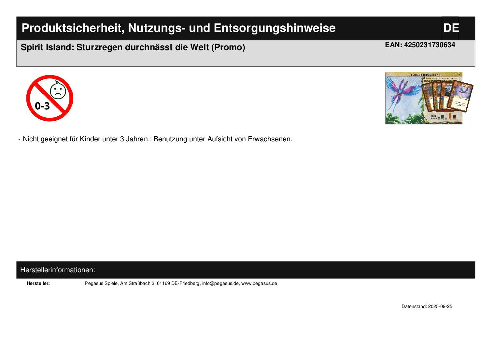Click the bold Hersteller label
495x350 pixels.
click(38, 283)
